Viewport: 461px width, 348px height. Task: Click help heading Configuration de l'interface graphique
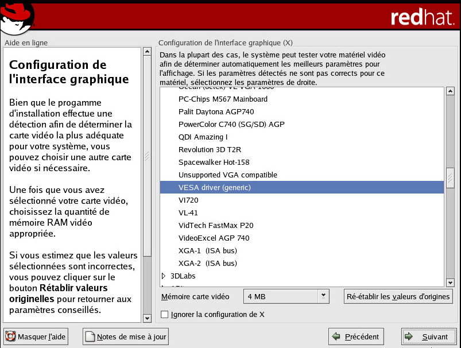click(x=69, y=72)
